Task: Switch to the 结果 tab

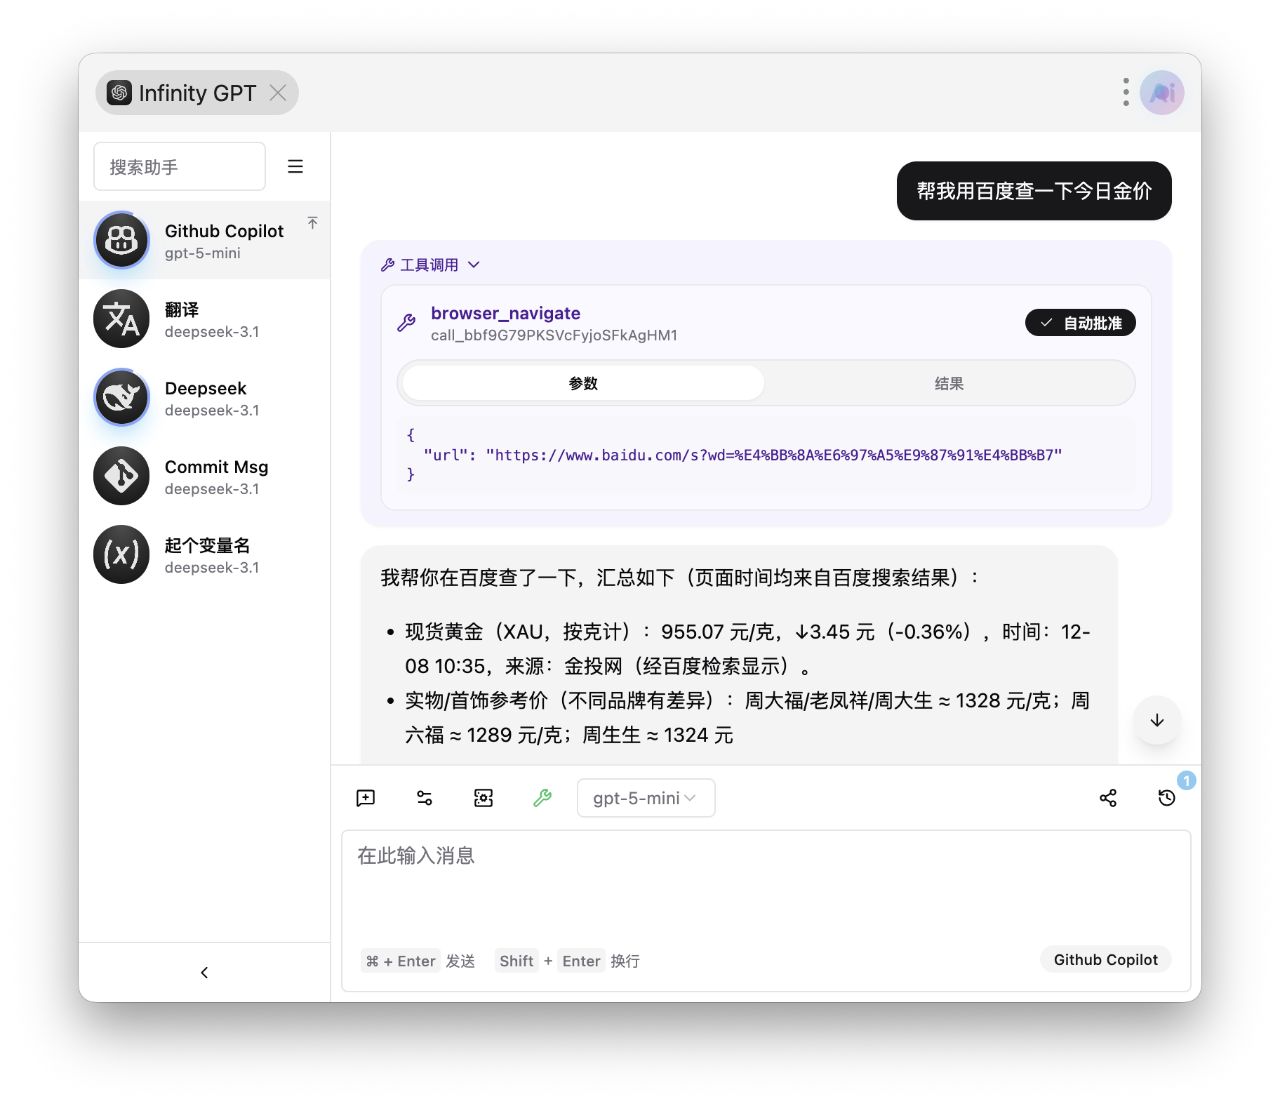Action: point(949,383)
